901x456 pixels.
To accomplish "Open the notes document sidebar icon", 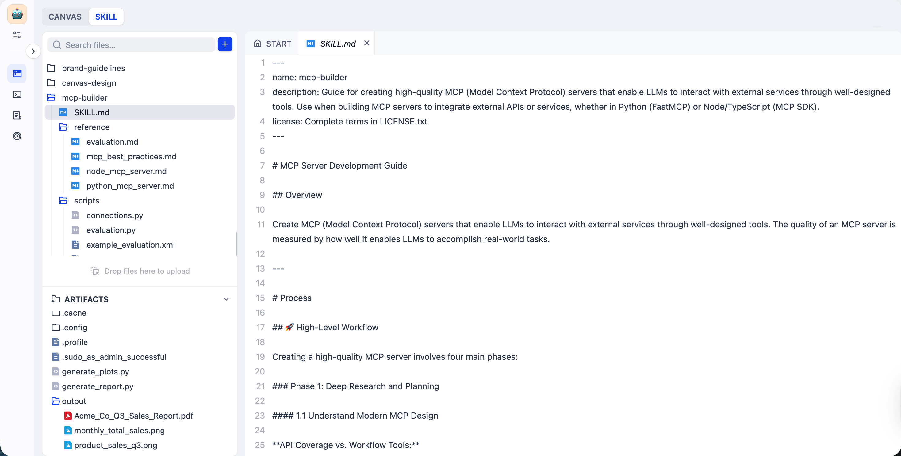I will click(x=17, y=115).
